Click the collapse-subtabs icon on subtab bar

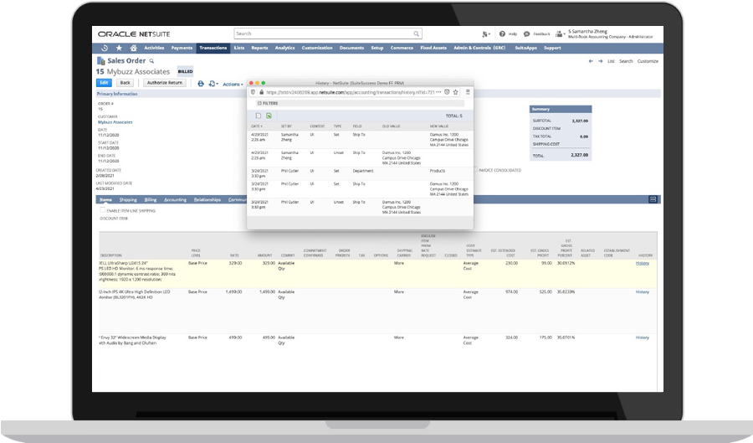(x=653, y=199)
